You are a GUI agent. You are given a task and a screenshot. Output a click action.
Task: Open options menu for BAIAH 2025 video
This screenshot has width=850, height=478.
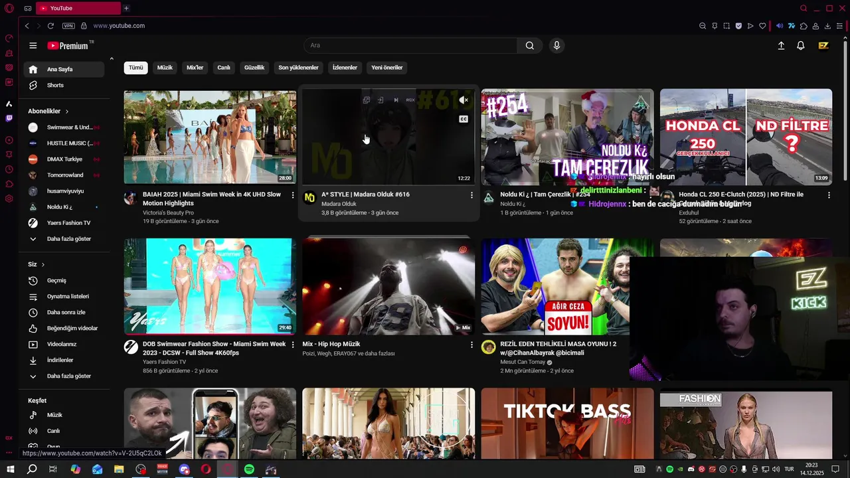point(293,195)
